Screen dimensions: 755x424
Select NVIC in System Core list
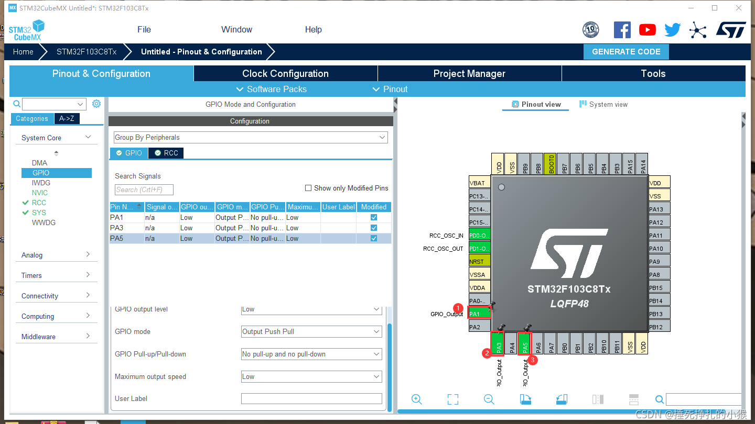coord(40,193)
